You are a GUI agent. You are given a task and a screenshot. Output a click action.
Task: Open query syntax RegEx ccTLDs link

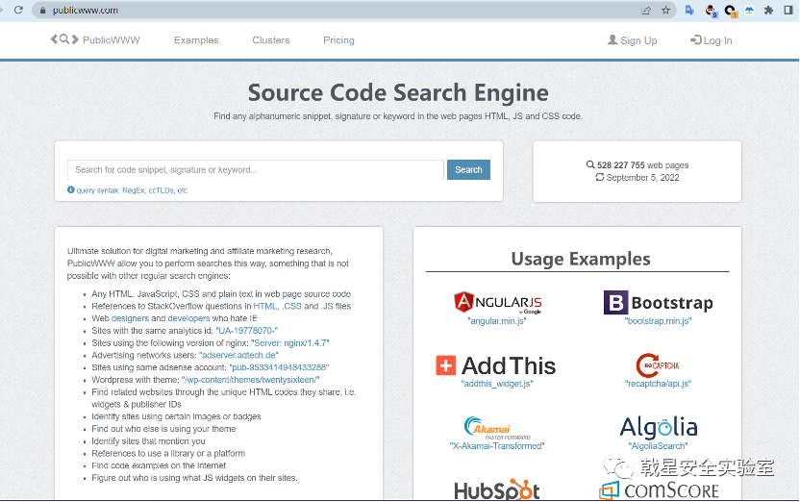pos(133,190)
